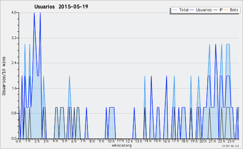Click the y-axis value 0.0
Viewport: 243px width, 149px height.
pos(14,139)
